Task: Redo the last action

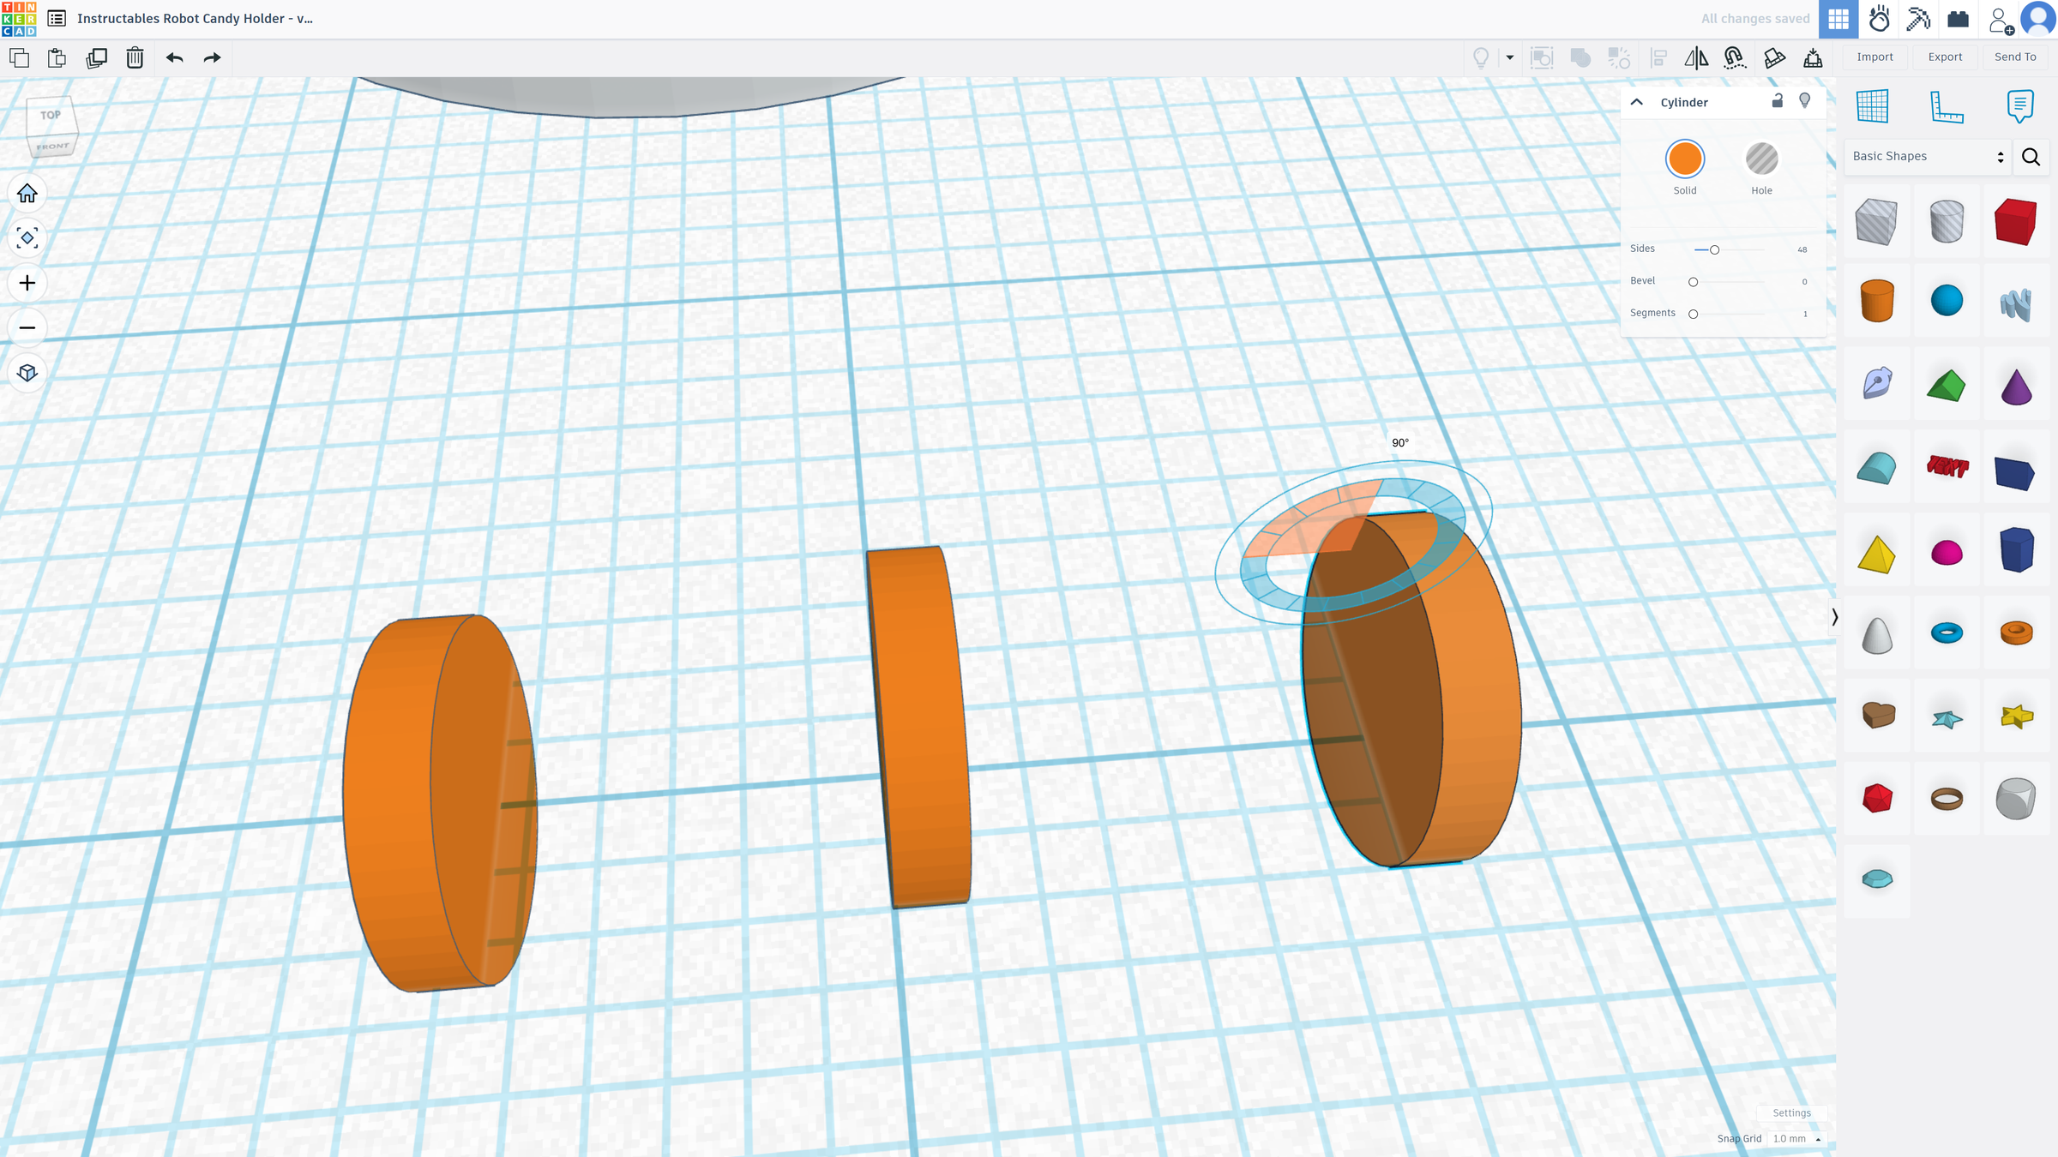Action: click(212, 57)
